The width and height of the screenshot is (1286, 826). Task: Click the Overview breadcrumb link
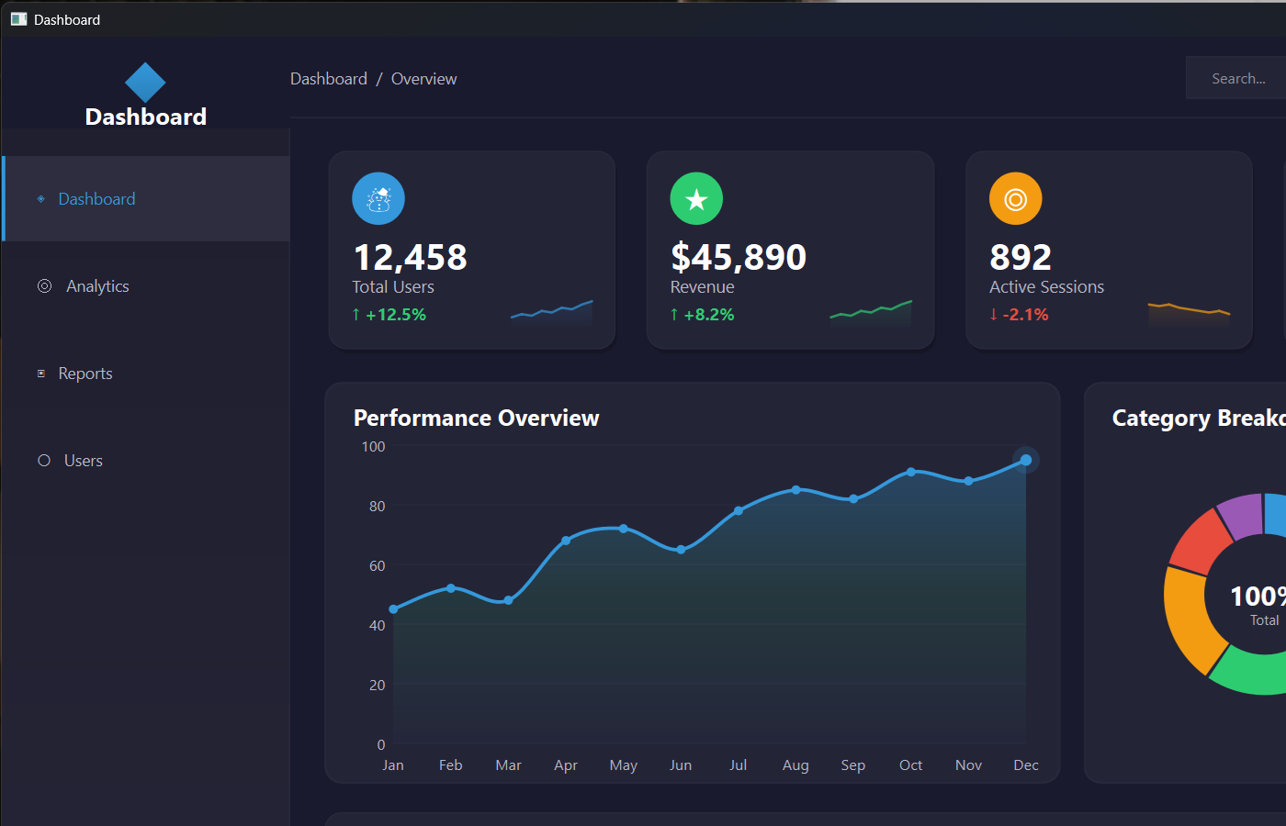point(423,78)
